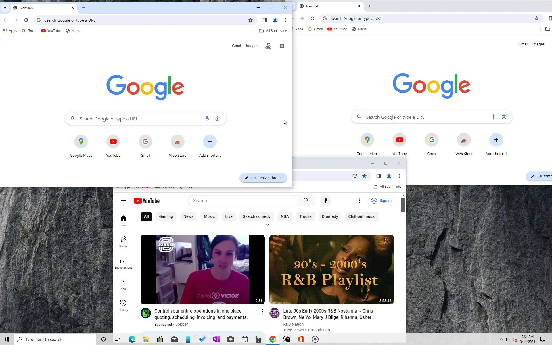
Task: Open the Google apps grid icon
Action: coord(282,46)
